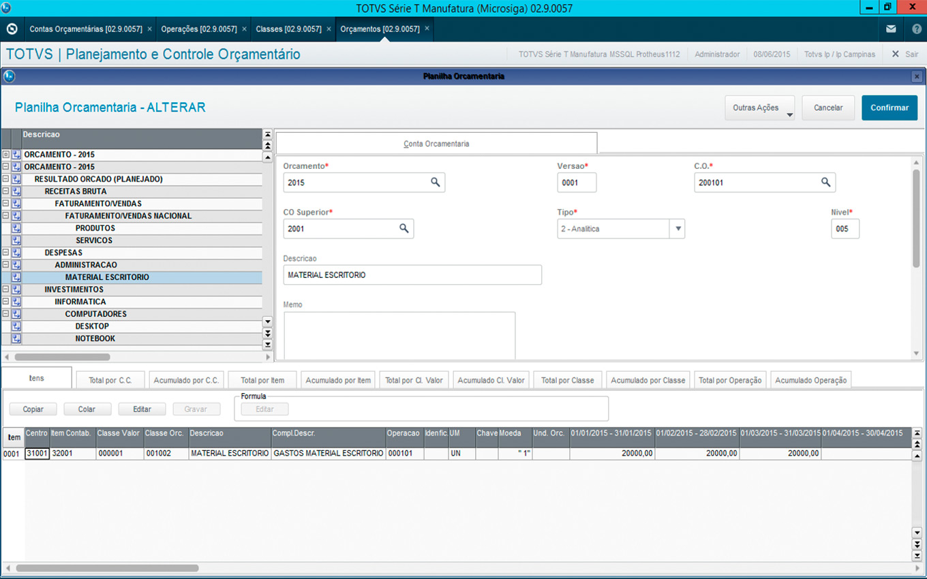Click the TOTVS home logo icon
Screen dimensions: 927x579
[x=12, y=29]
